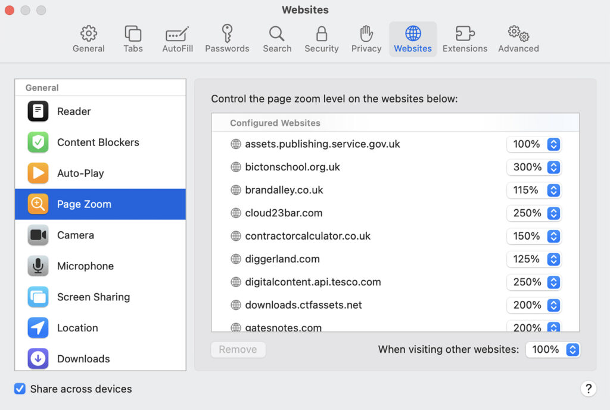The height and width of the screenshot is (410, 610).
Task: Open Content Blockers settings
Action: click(97, 142)
